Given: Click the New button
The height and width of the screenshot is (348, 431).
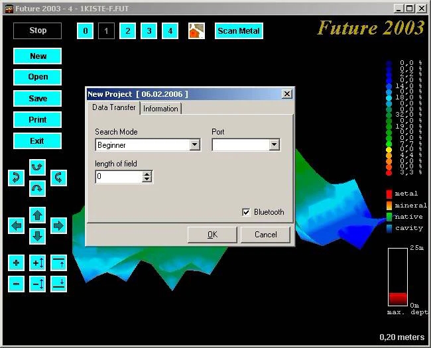Looking at the screenshot, I should coord(37,56).
